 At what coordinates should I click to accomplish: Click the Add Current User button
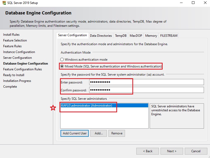point(74,133)
